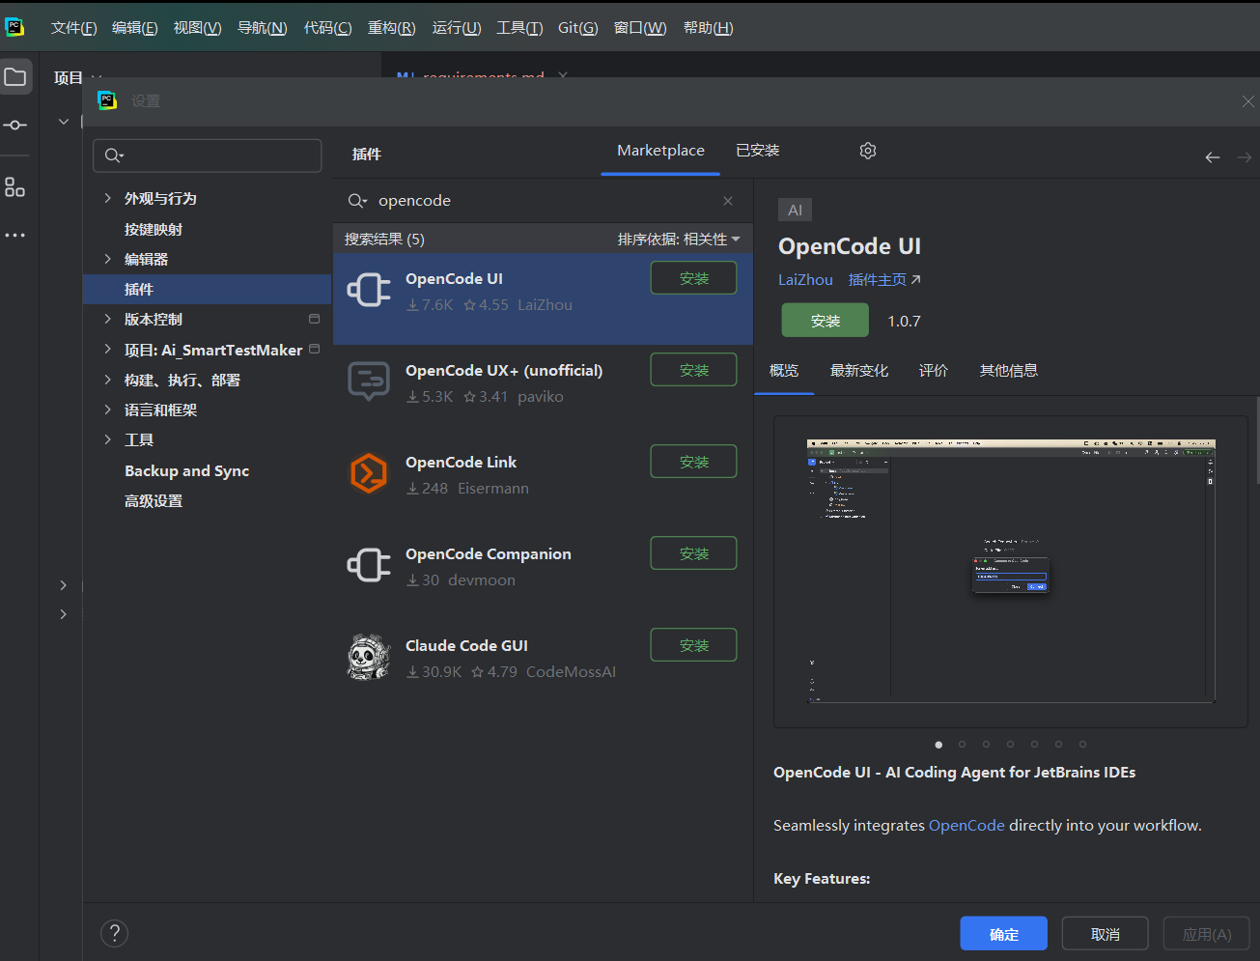1260x961 pixels.
Task: Expand the 语言和框架 settings node
Action: pyautogui.click(x=107, y=410)
